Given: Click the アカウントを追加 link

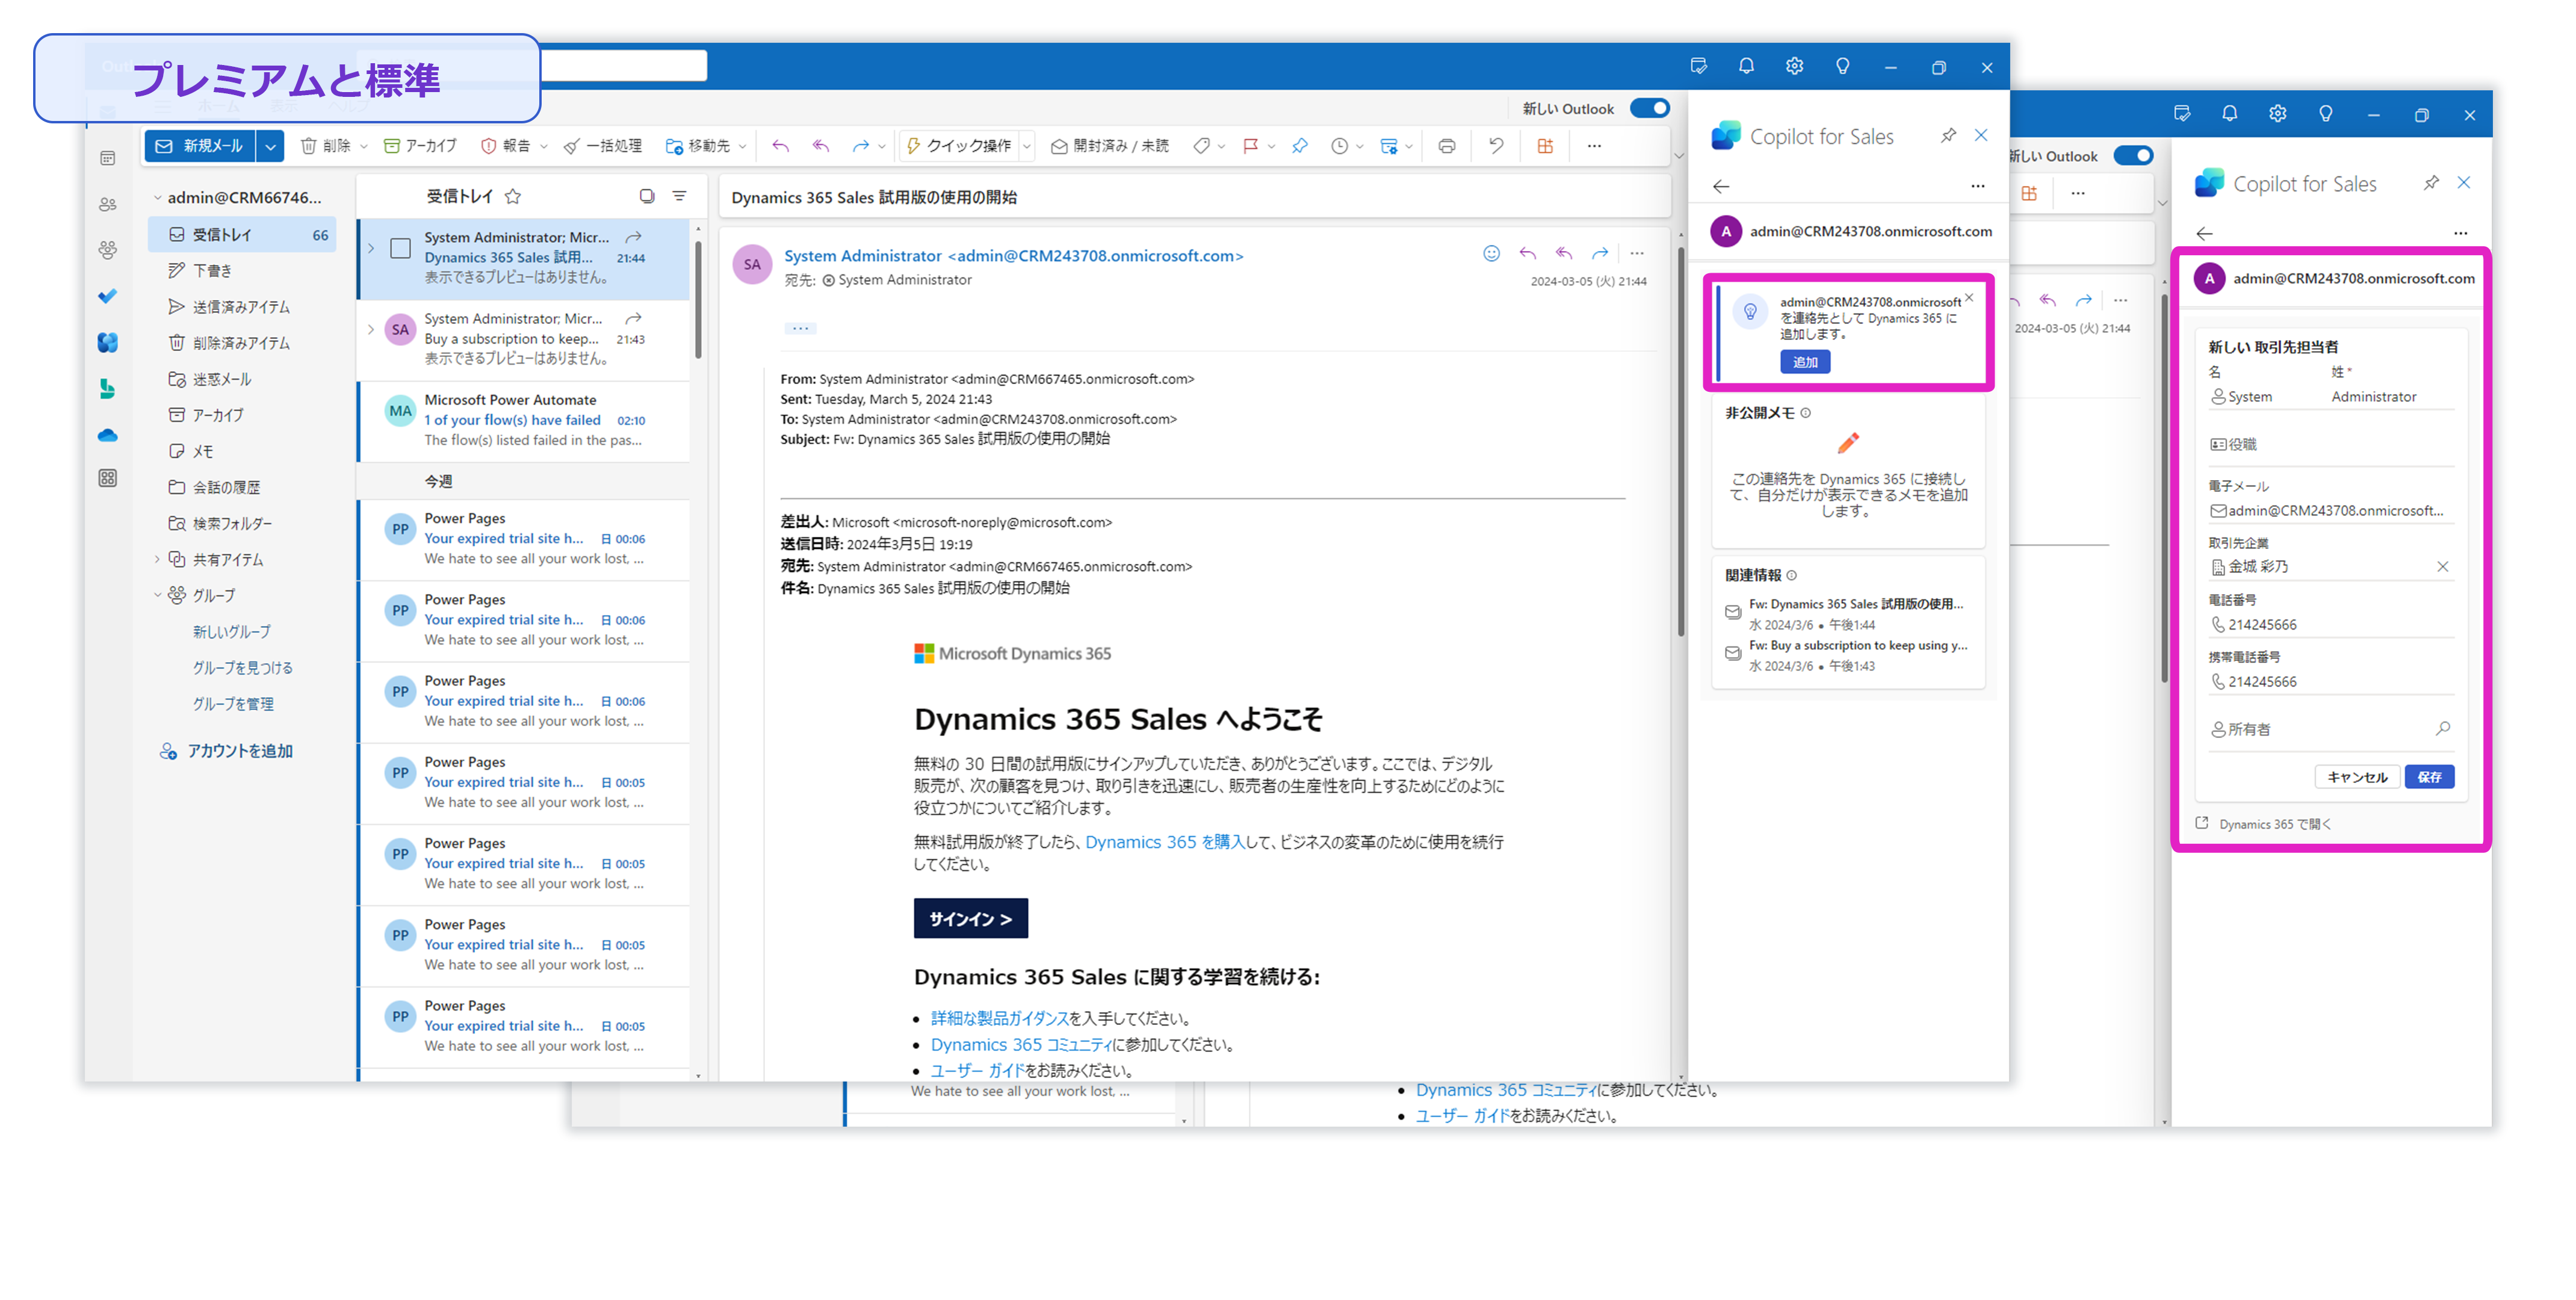Looking at the screenshot, I should [x=226, y=751].
